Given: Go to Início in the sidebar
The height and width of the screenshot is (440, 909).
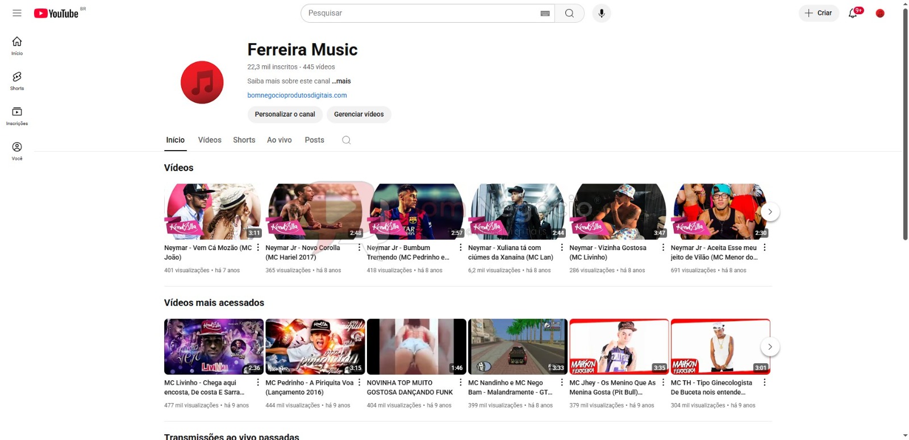Looking at the screenshot, I should 17,46.
